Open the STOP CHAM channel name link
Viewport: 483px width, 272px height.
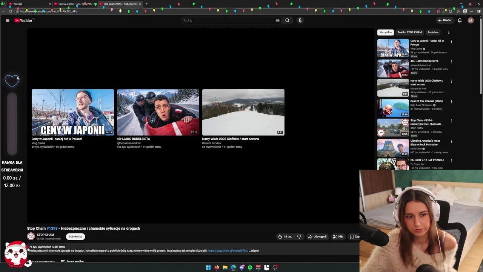[x=45, y=235]
